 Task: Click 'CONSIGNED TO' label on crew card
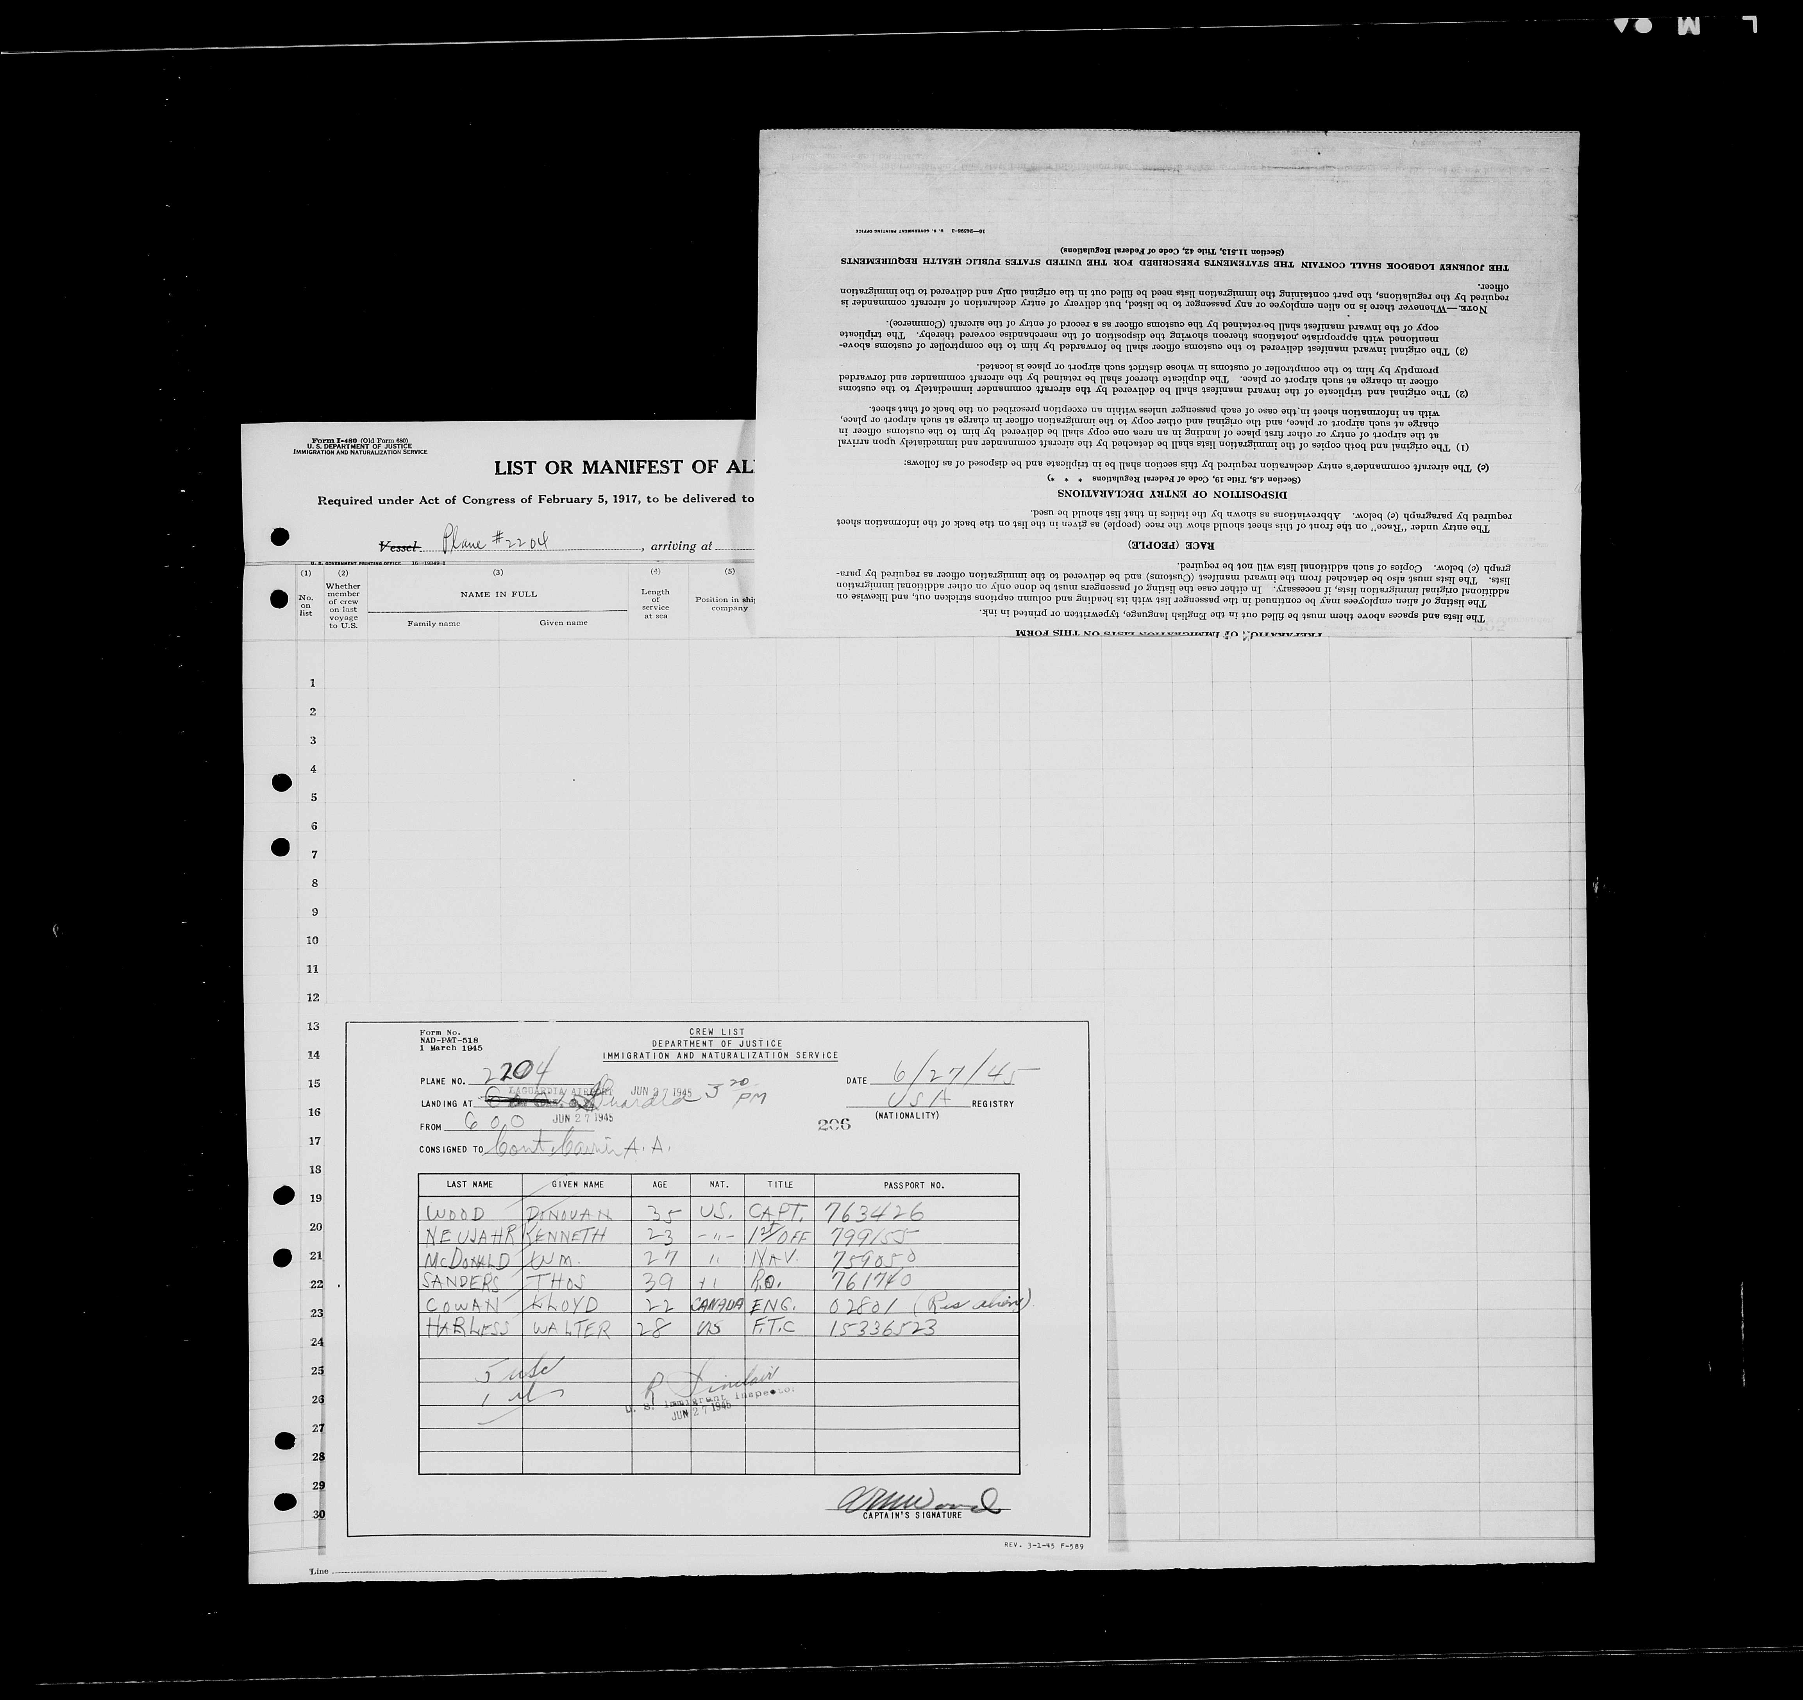452,1149
